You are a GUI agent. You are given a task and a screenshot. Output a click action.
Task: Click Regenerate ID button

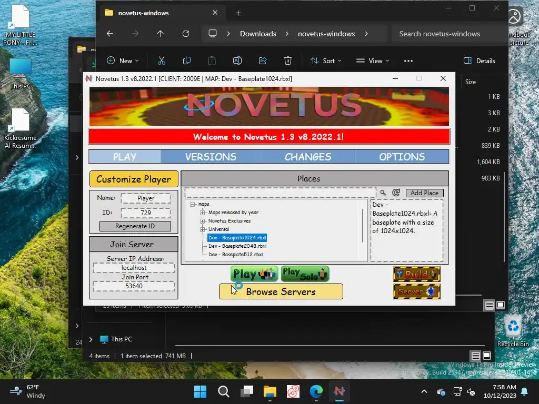click(x=135, y=226)
